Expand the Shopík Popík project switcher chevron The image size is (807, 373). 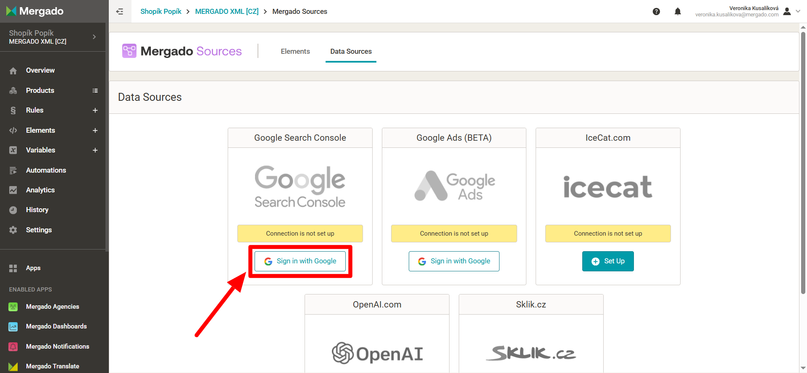pos(94,37)
